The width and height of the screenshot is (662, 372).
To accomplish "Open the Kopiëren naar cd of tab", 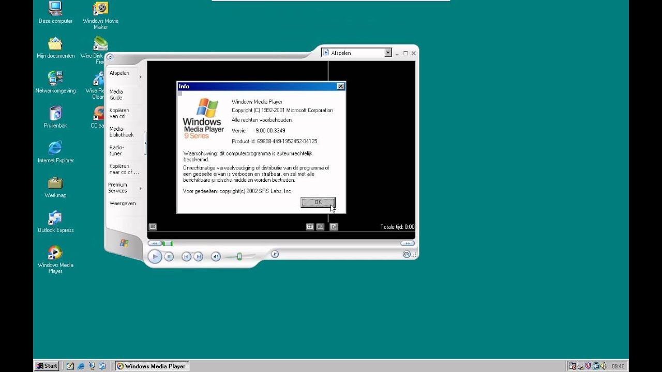I will pyautogui.click(x=124, y=169).
